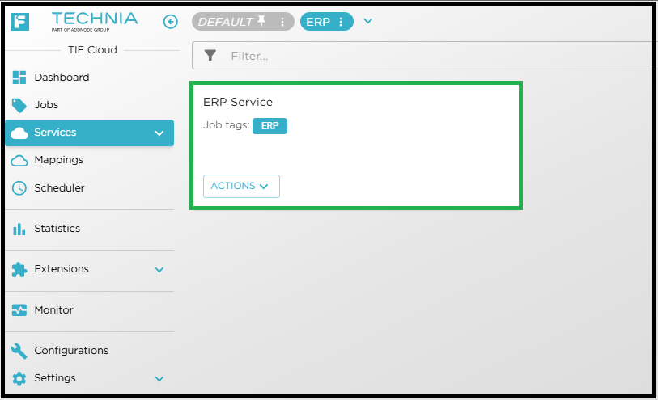Click the Dashboard grid icon
Screen dimensions: 658x400
[x=19, y=78]
